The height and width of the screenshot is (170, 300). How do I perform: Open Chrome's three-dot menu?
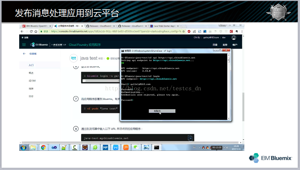click(x=242, y=31)
